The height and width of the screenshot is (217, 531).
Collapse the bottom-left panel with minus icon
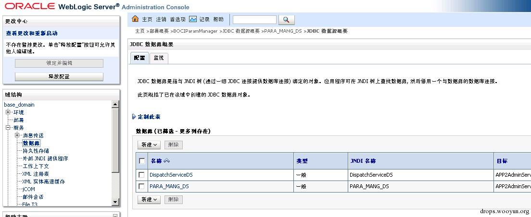click(x=115, y=215)
